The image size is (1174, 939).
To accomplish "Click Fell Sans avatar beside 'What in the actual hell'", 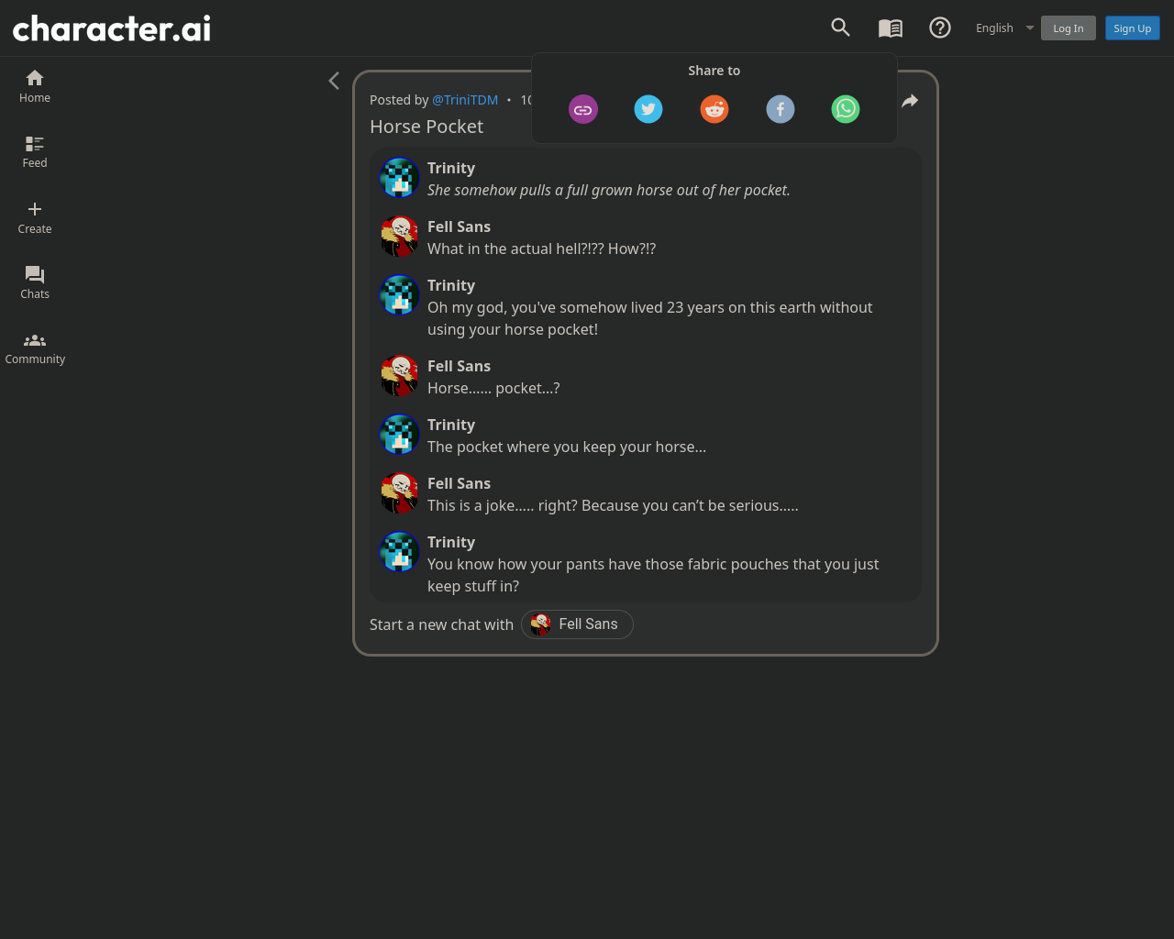I will (x=400, y=237).
